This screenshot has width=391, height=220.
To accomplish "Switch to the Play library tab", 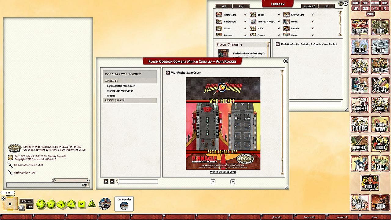I will 241,6.
